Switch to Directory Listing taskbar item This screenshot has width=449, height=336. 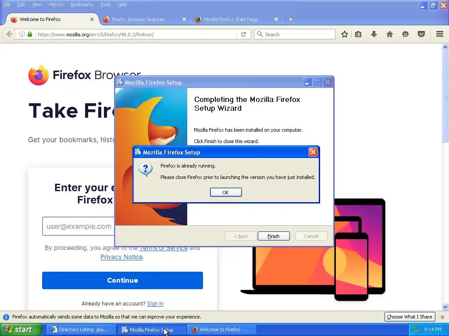click(x=81, y=329)
